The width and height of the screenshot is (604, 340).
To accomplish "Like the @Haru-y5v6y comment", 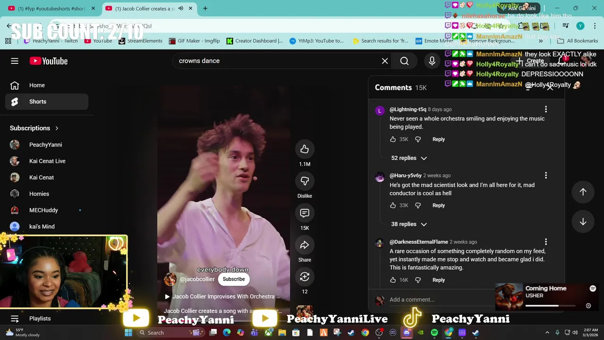I will click(393, 205).
